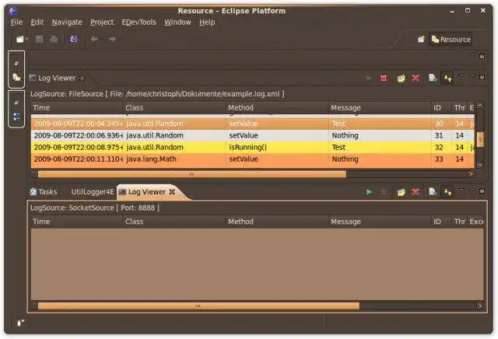
Task: Click the disabled start icon in upper Log Viewer
Action: pos(369,78)
